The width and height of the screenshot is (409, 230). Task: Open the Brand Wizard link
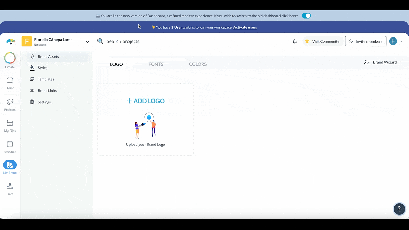coord(384,62)
